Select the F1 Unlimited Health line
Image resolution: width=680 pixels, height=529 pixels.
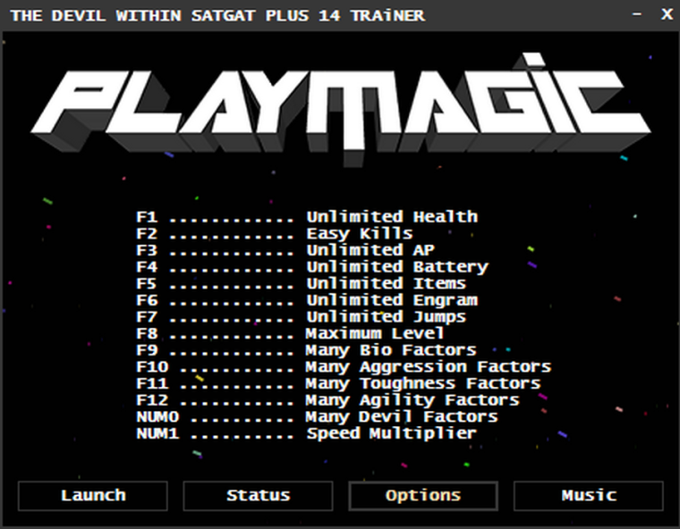point(307,216)
